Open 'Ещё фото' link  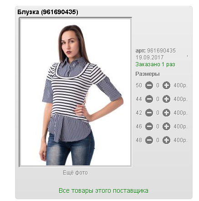pyautogui.click(x=75, y=173)
